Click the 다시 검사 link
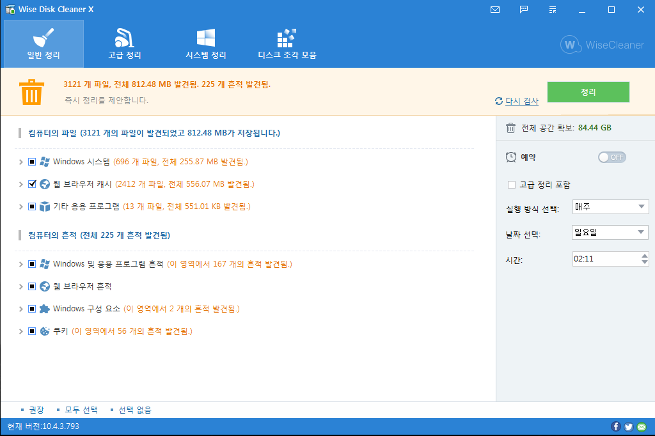 tap(522, 101)
